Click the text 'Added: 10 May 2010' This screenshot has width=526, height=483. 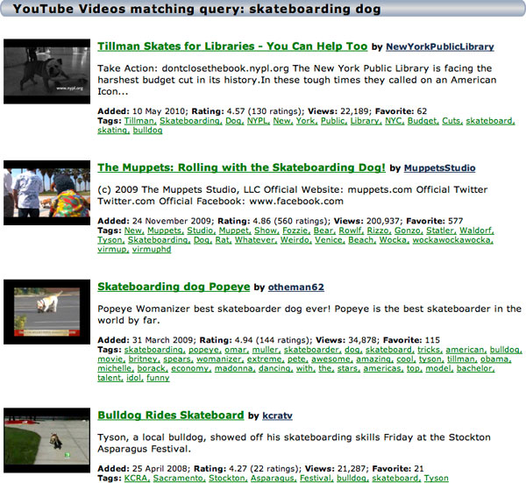(x=143, y=111)
